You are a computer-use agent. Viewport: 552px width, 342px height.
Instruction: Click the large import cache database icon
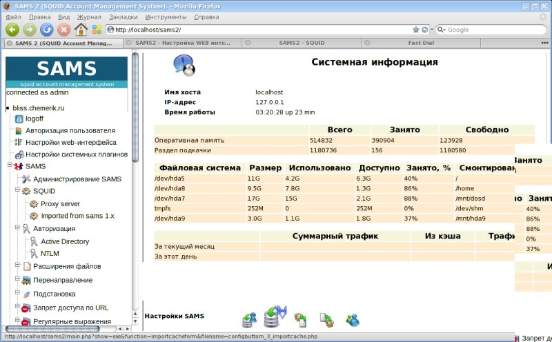(x=275, y=316)
